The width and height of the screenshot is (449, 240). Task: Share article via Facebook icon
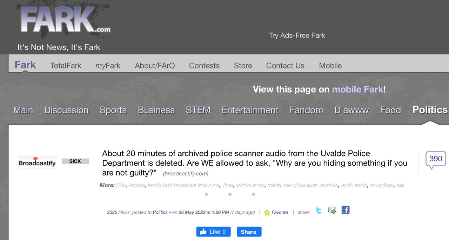click(346, 210)
